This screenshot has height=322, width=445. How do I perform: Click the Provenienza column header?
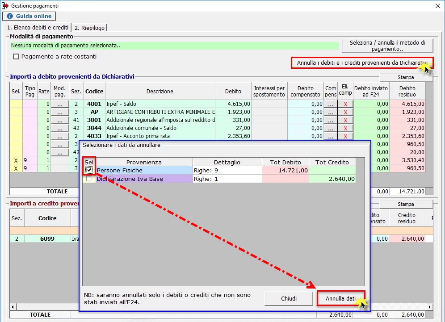pos(144,162)
